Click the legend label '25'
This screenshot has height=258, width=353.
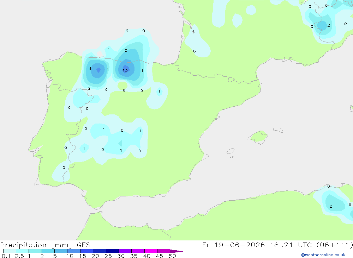[x=108, y=256]
